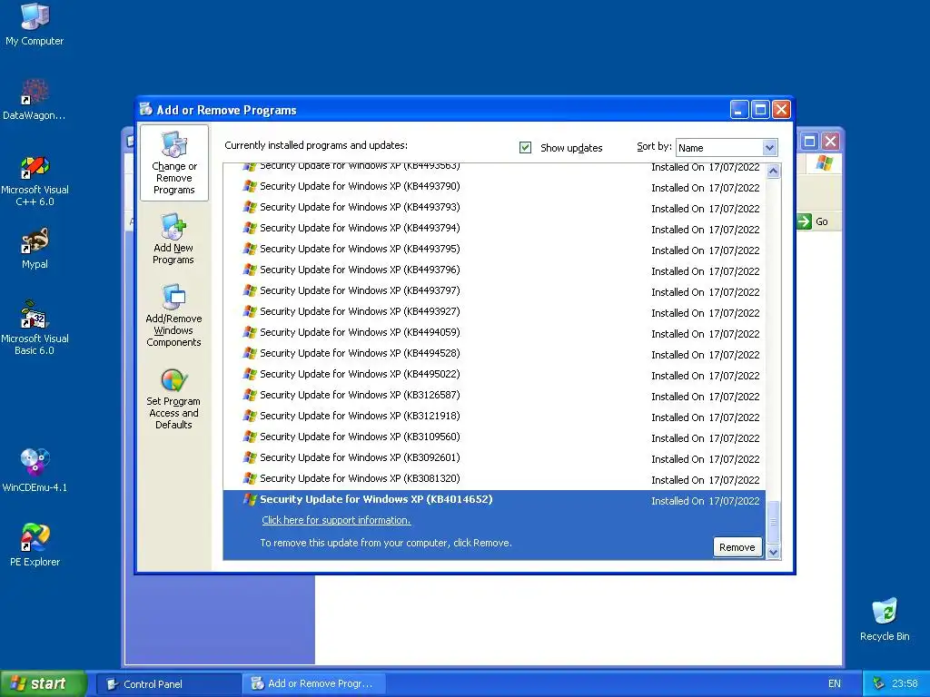Uncheck the Show updates checkbox
Viewport: 930px width, 697px height.
click(525, 147)
